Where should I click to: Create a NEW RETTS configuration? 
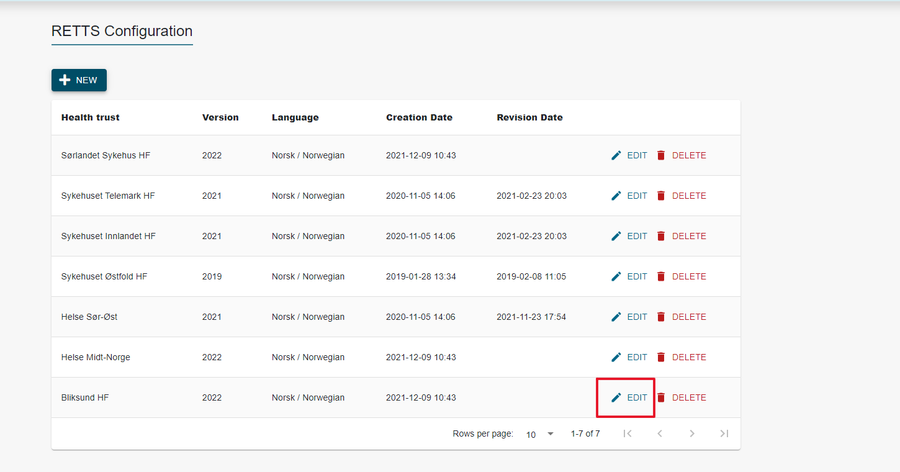click(79, 80)
